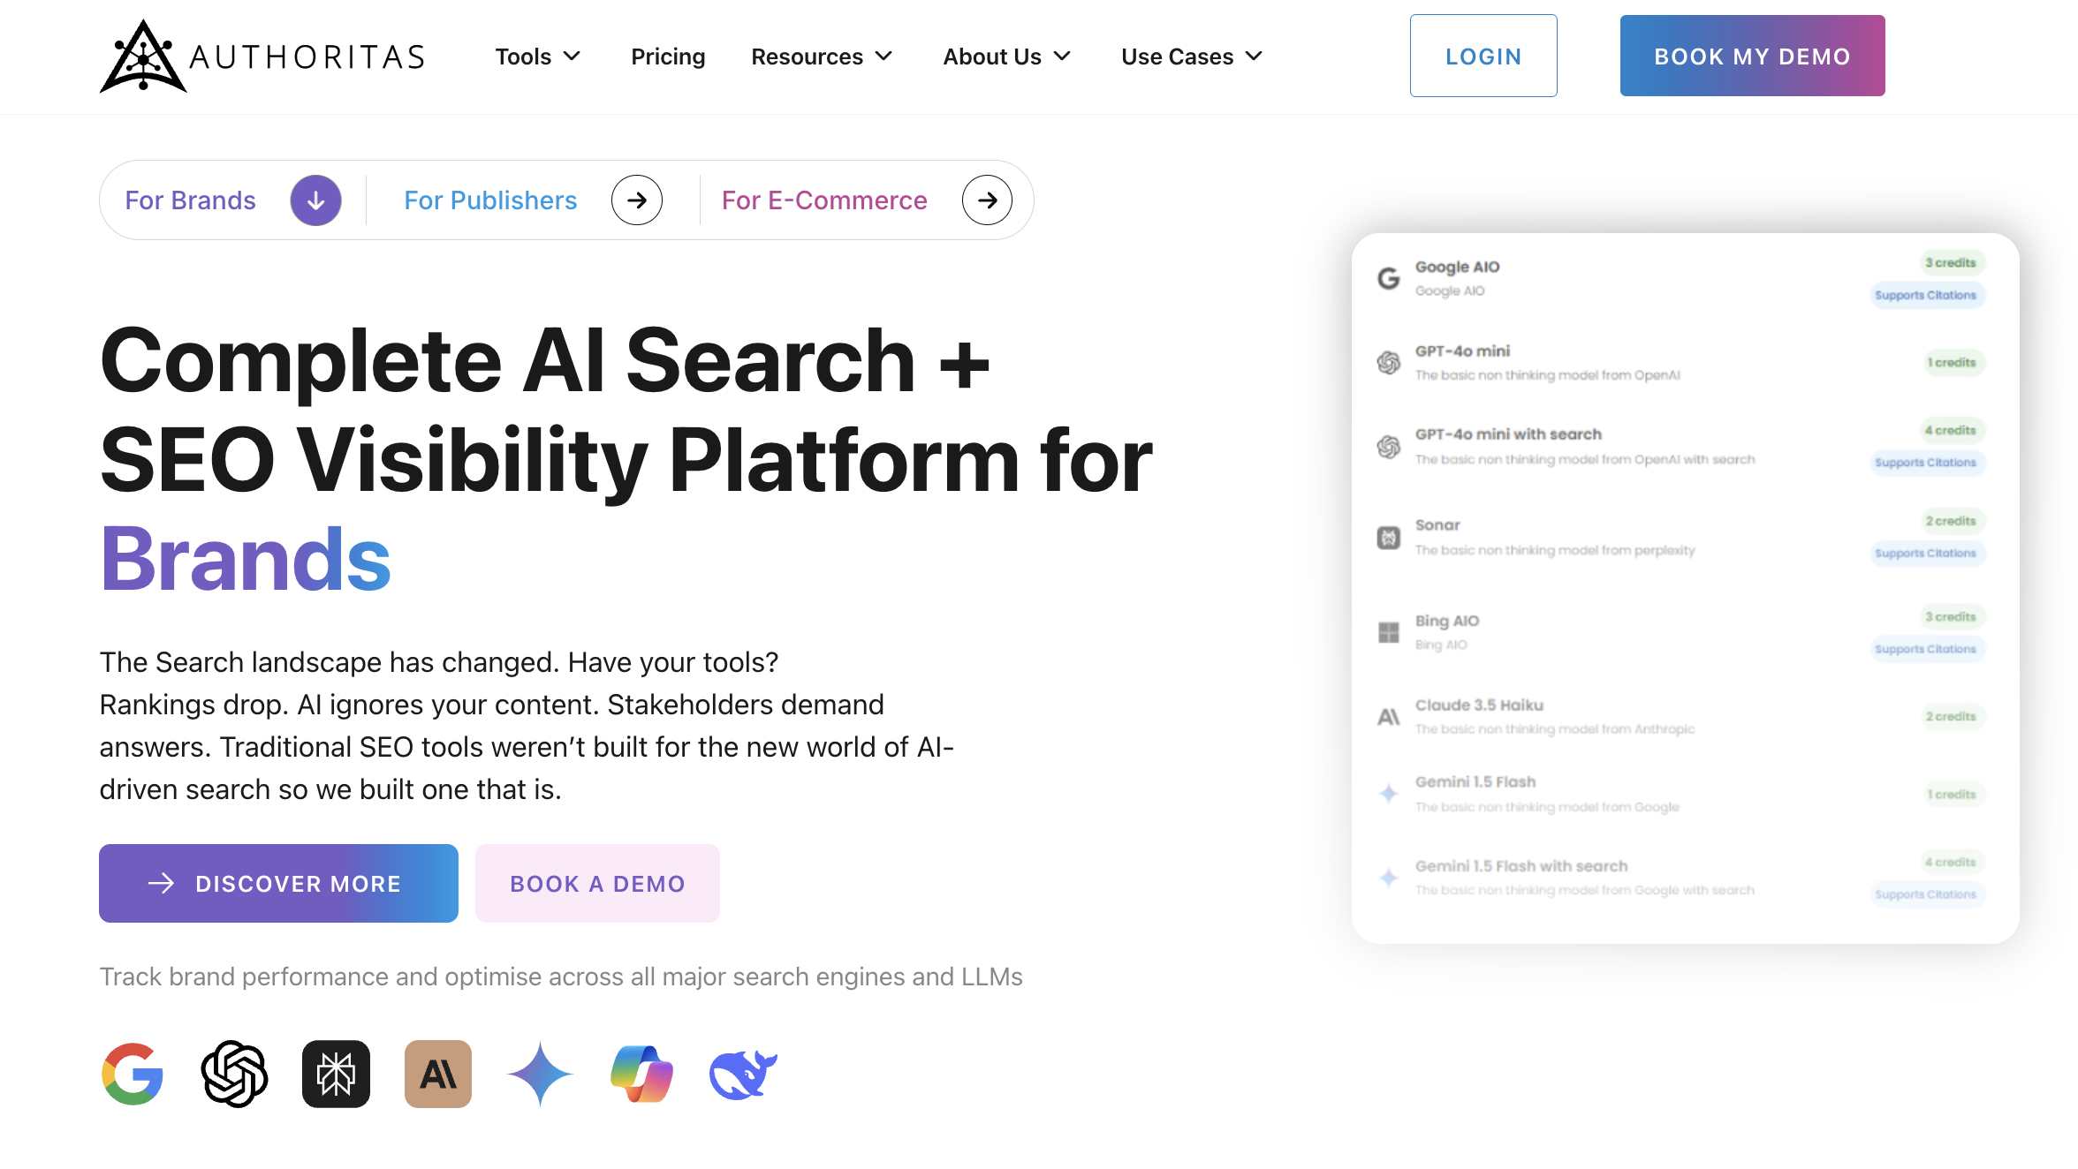Screen dimensions: 2078x1169
Task: Click the Supports Citations badge for Google AIO
Action: tap(1927, 295)
